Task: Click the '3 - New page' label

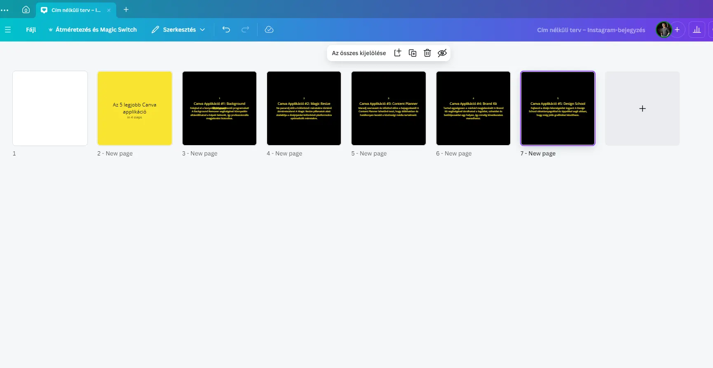Action: 200,153
